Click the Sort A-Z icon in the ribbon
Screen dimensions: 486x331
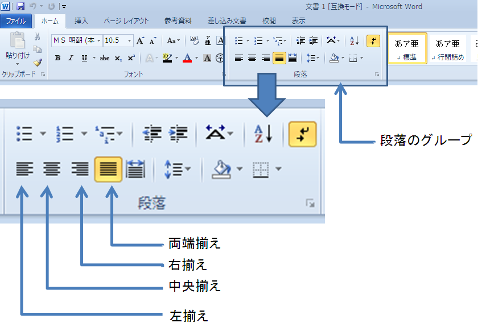pos(355,40)
